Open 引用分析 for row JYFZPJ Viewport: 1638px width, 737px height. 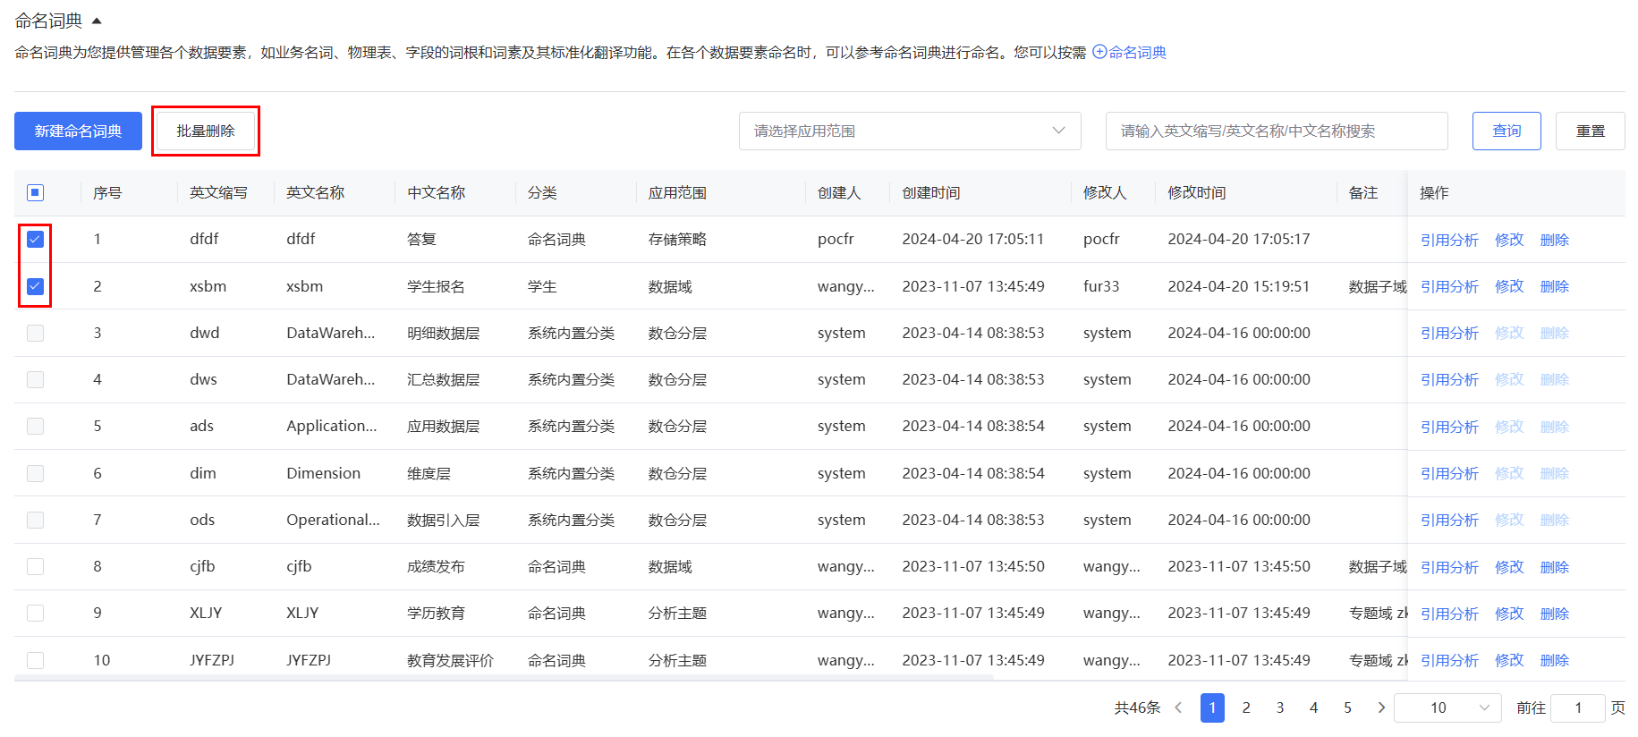(x=1449, y=660)
